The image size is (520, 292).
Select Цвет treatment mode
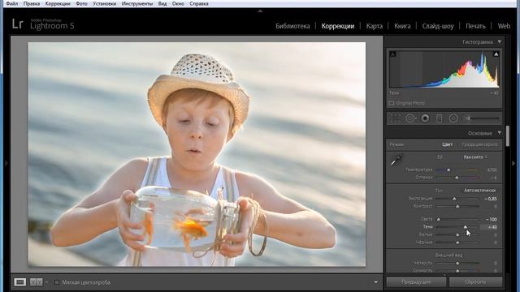tap(447, 144)
